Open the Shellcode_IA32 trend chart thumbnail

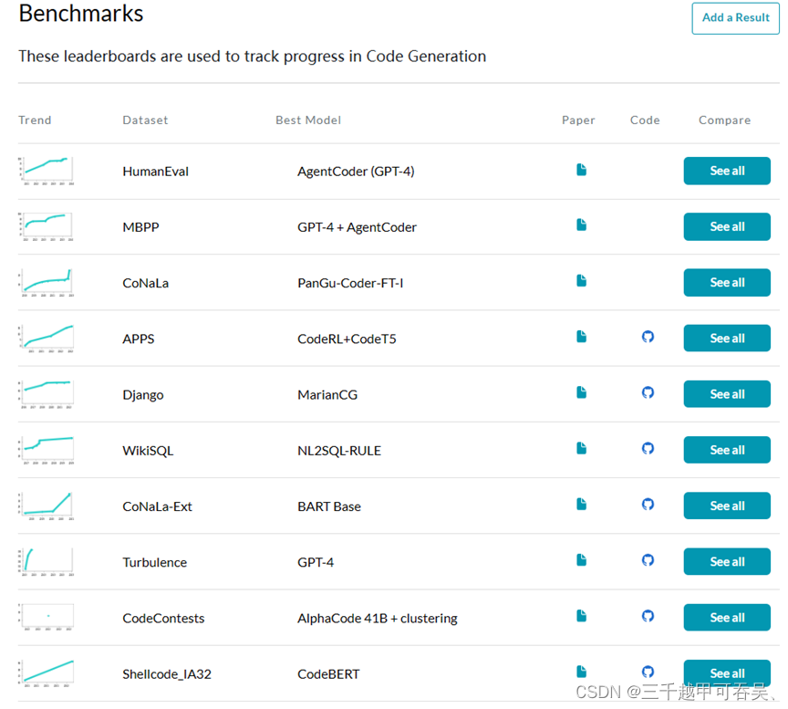(47, 673)
